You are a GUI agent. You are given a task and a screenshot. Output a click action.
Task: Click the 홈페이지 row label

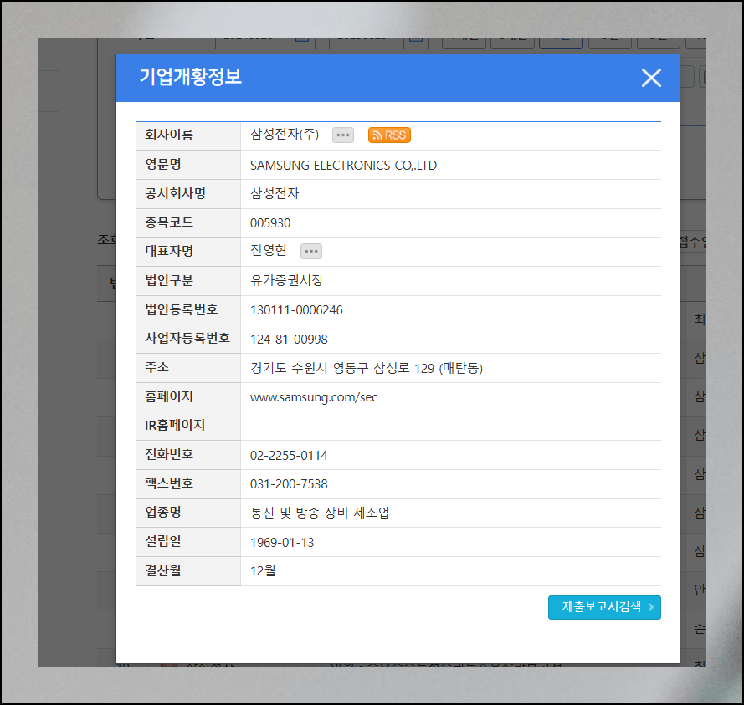[169, 396]
